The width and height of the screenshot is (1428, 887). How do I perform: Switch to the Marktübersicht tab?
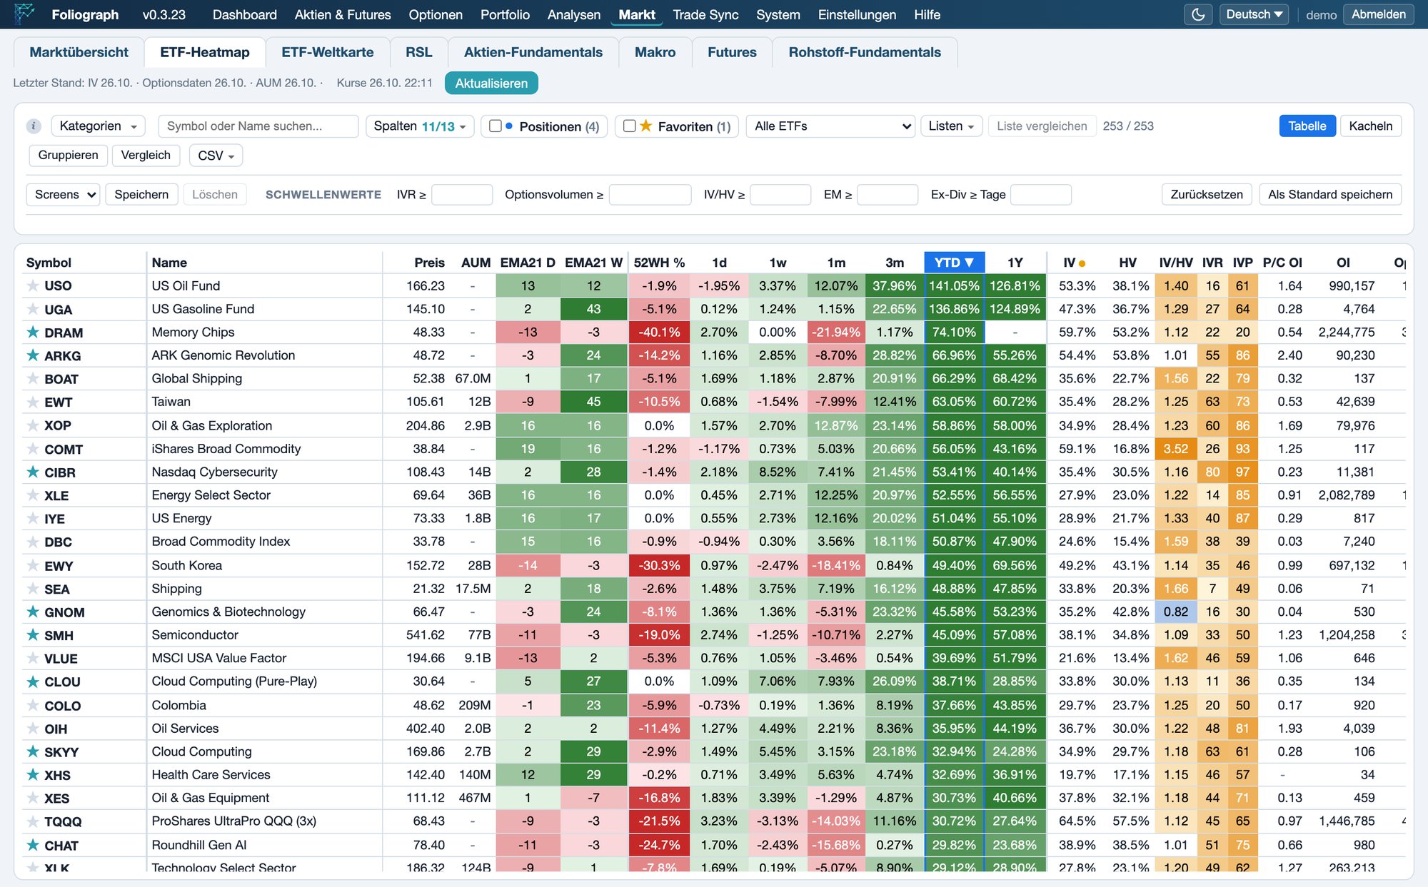[79, 52]
